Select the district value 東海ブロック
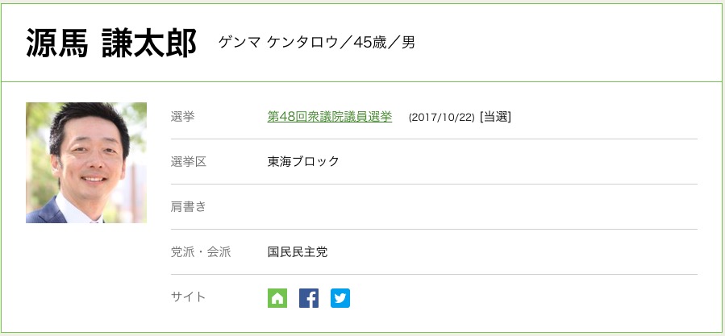Screen dimensions: 725x336 coord(303,162)
